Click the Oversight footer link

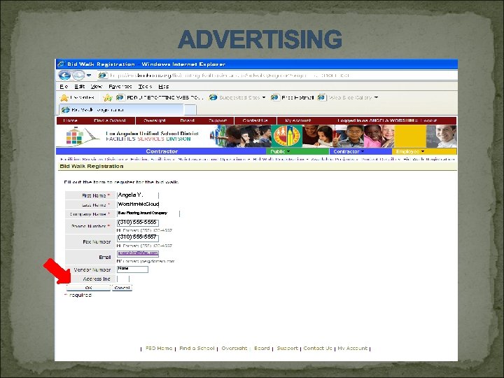click(x=234, y=348)
